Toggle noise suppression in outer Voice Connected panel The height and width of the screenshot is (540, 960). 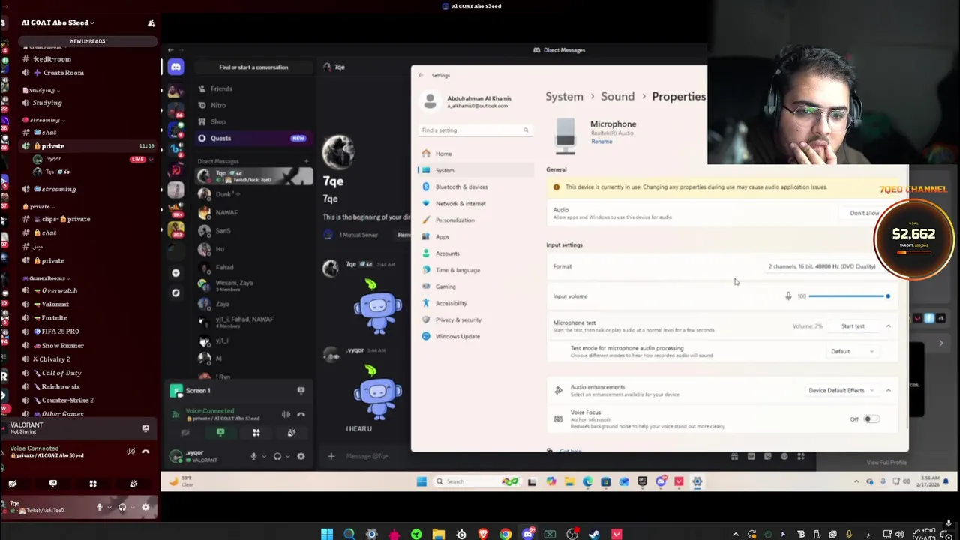click(x=130, y=451)
